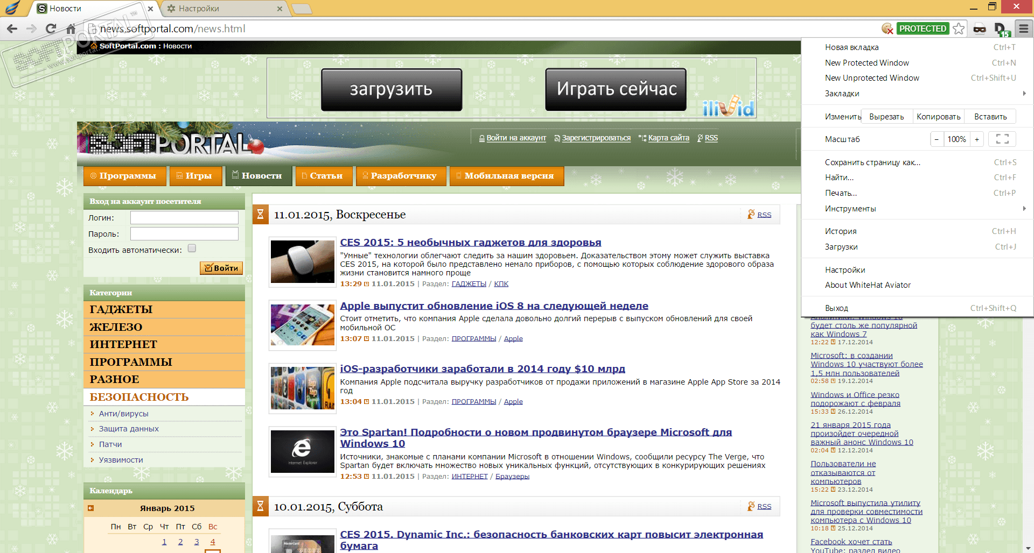Open the Анти/вирусы subcategory

(123, 414)
